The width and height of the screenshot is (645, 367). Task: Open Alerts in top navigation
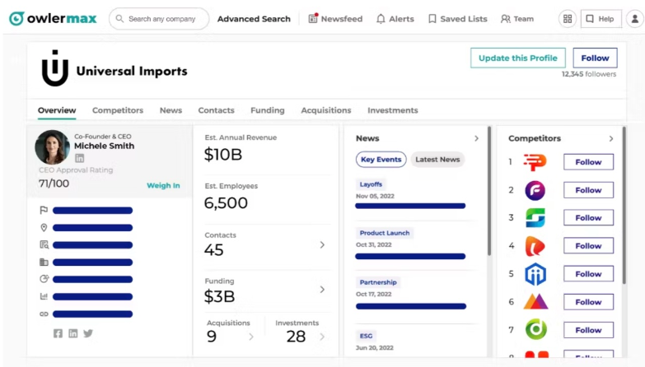[x=395, y=19]
